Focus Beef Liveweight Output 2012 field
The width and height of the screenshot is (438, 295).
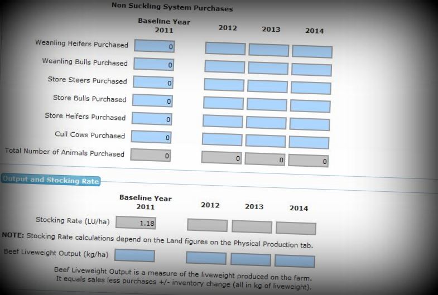coord(206,258)
